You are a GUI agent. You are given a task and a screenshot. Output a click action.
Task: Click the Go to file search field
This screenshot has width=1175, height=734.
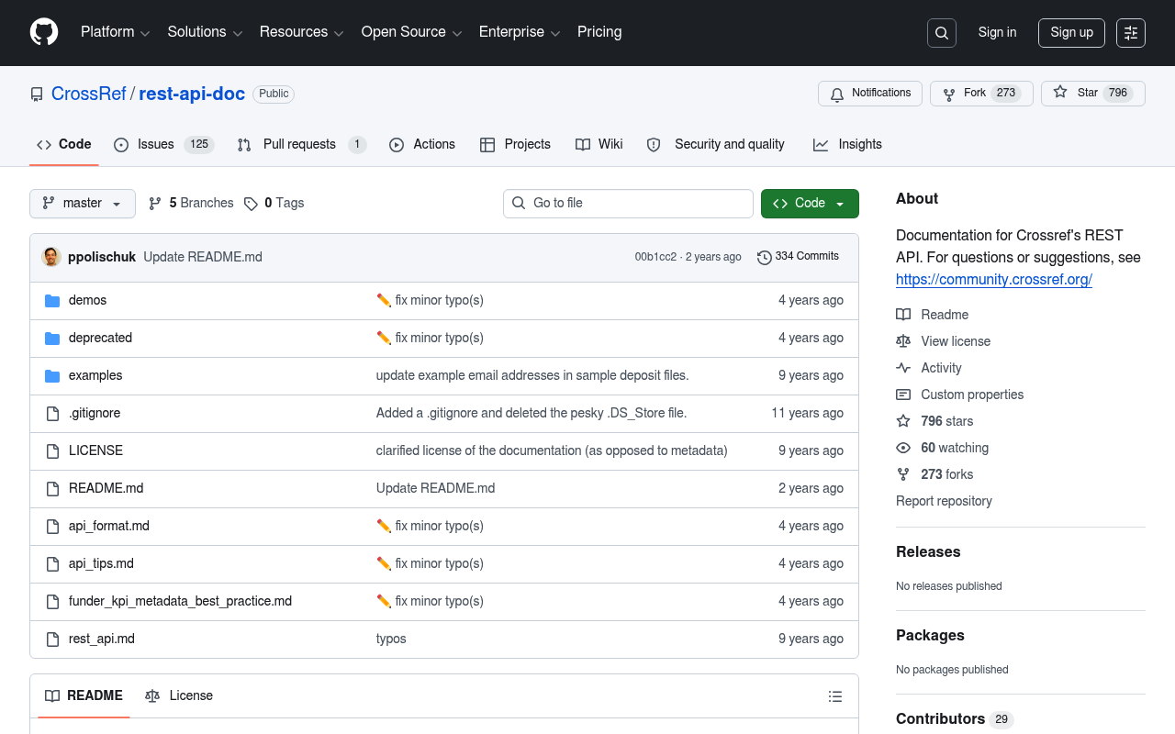[628, 204]
